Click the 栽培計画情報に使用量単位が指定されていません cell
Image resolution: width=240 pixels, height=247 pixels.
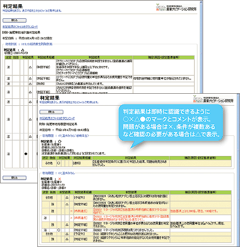click(163, 78)
